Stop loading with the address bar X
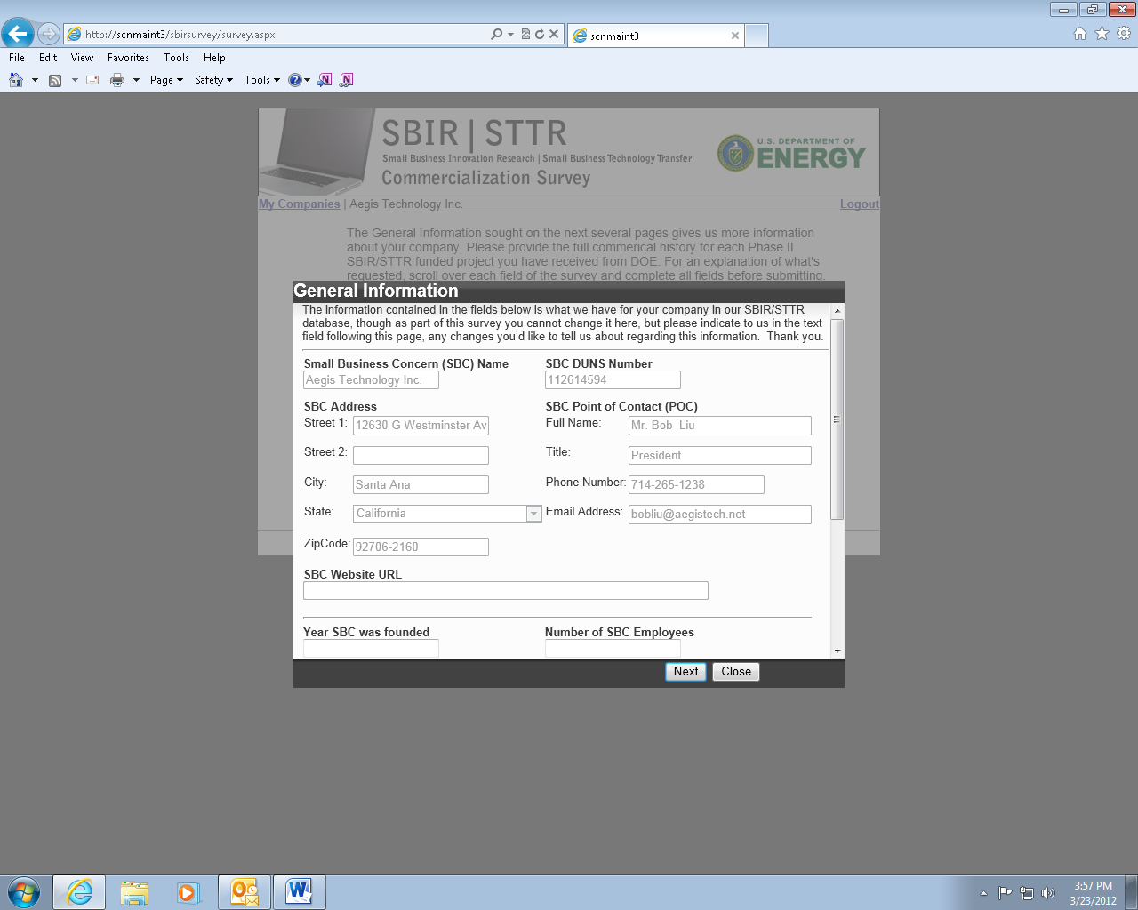 (x=554, y=34)
